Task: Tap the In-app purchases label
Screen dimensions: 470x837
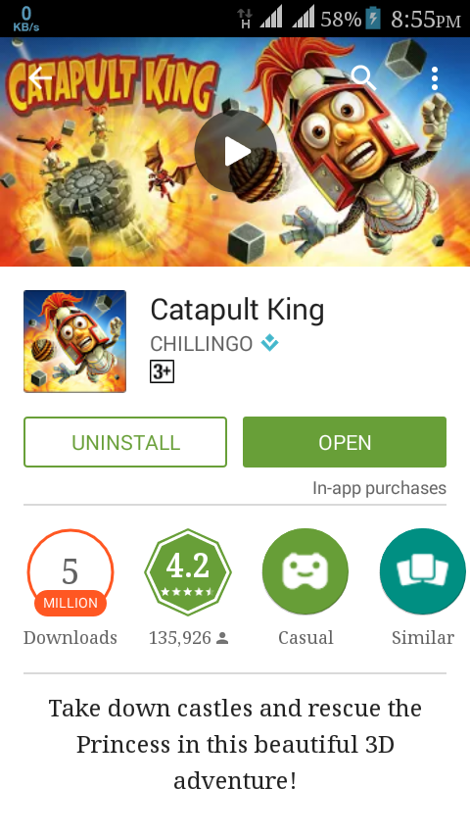Action: coord(379,488)
